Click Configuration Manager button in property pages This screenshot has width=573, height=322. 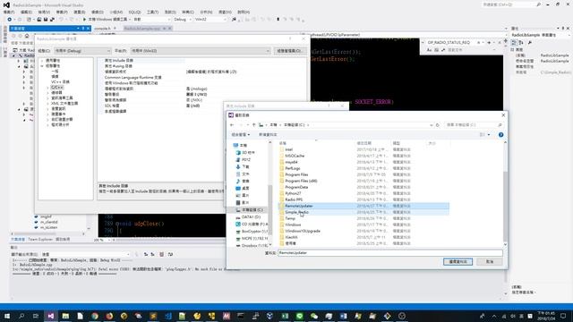pyautogui.click(x=289, y=51)
